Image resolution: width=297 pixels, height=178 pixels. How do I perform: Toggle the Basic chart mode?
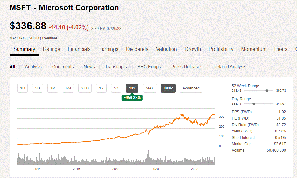(x=168, y=88)
